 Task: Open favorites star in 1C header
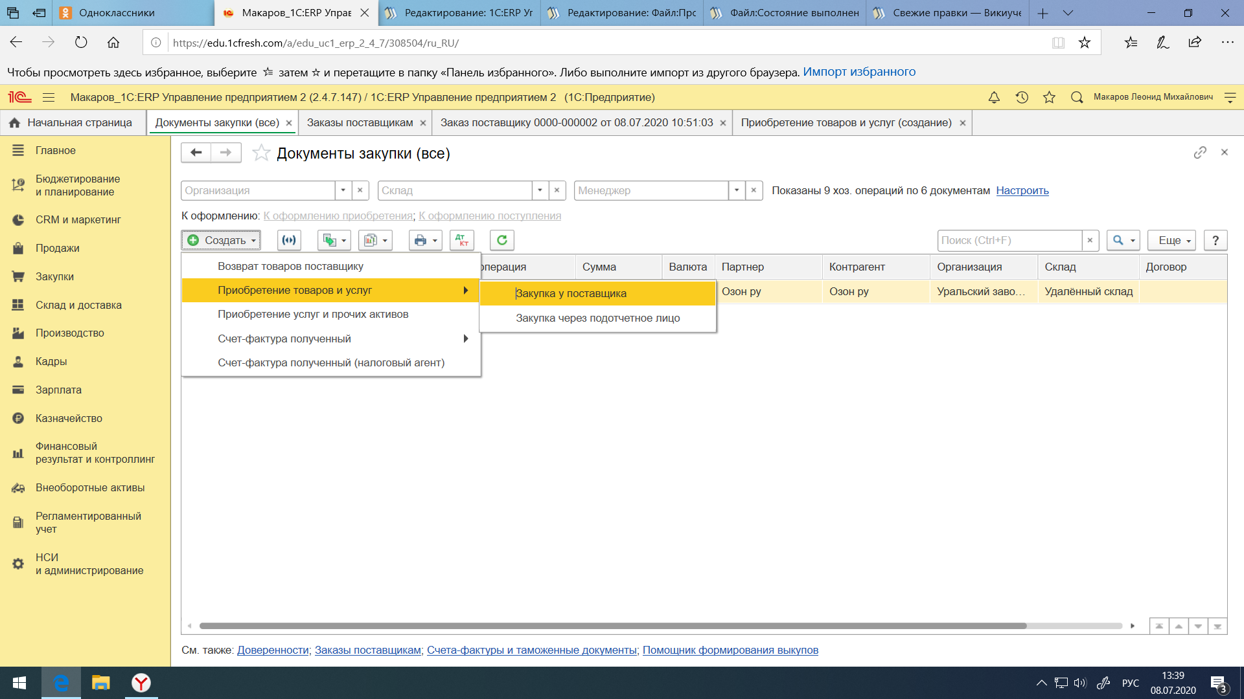click(x=1049, y=97)
